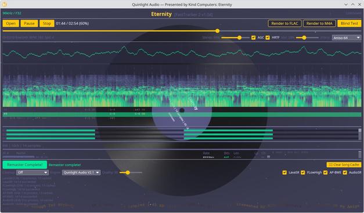Click the slider right of HRTF
This screenshot has width=364, height=213.
[x=307, y=38]
